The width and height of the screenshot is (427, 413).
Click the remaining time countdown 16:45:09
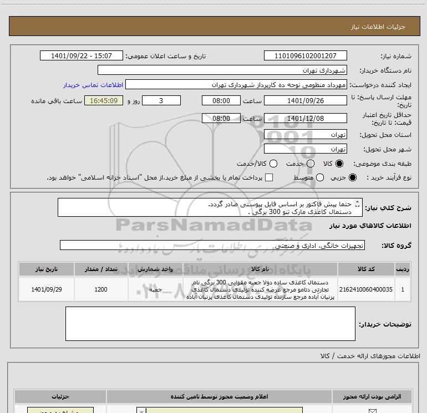pyautogui.click(x=104, y=100)
